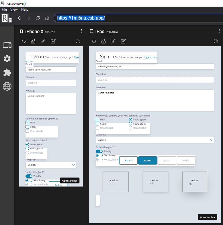This screenshot has width=223, height=225.
Task: Reload the page with the refresh icon
Action: pyautogui.click(x=38, y=18)
